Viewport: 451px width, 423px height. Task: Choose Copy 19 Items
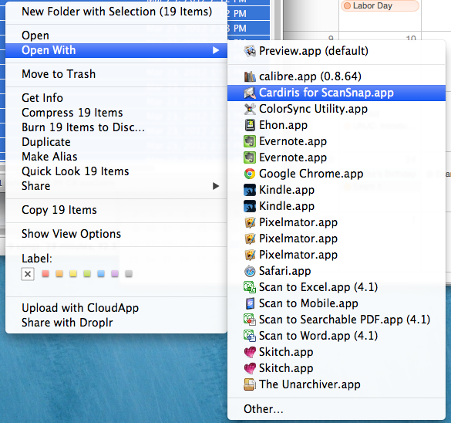116,210
